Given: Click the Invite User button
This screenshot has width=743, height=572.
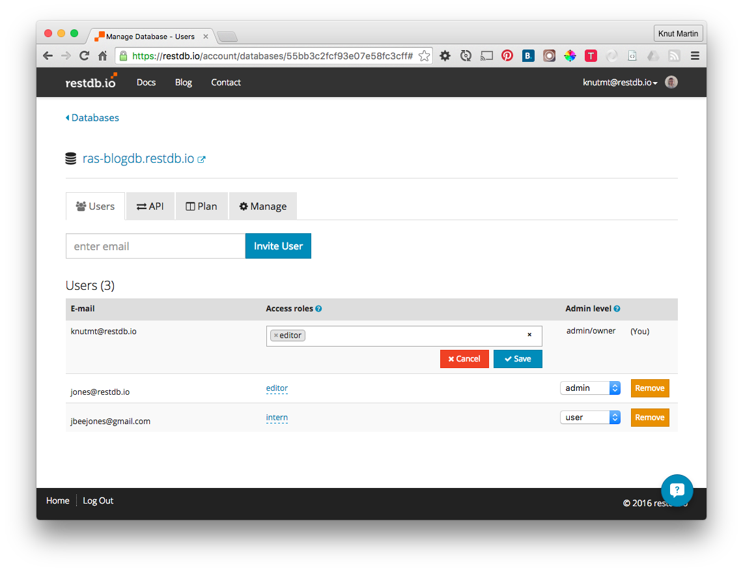Looking at the screenshot, I should (278, 246).
